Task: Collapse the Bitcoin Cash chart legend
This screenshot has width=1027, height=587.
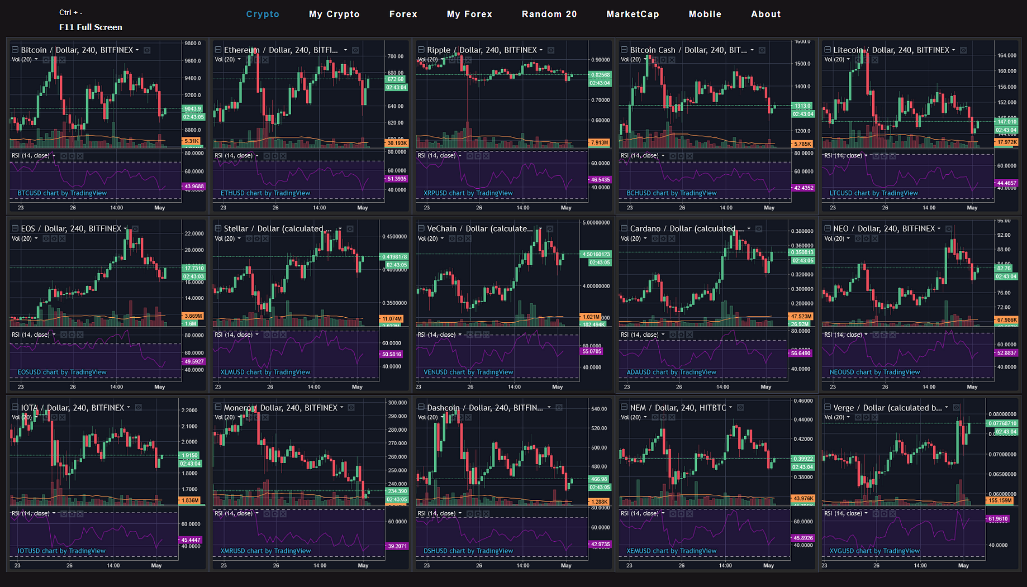Action: (x=625, y=50)
